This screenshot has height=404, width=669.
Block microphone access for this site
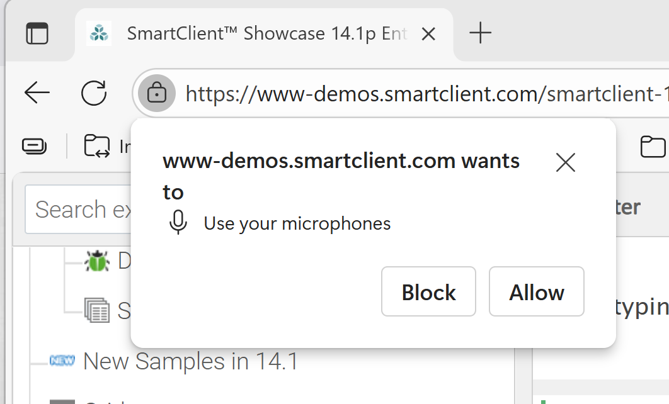tap(428, 292)
